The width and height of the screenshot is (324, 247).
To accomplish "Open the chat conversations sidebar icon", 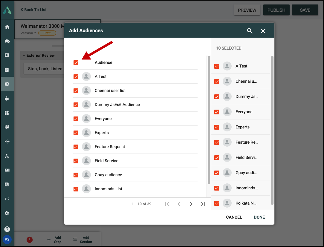I will tap(7, 41).
